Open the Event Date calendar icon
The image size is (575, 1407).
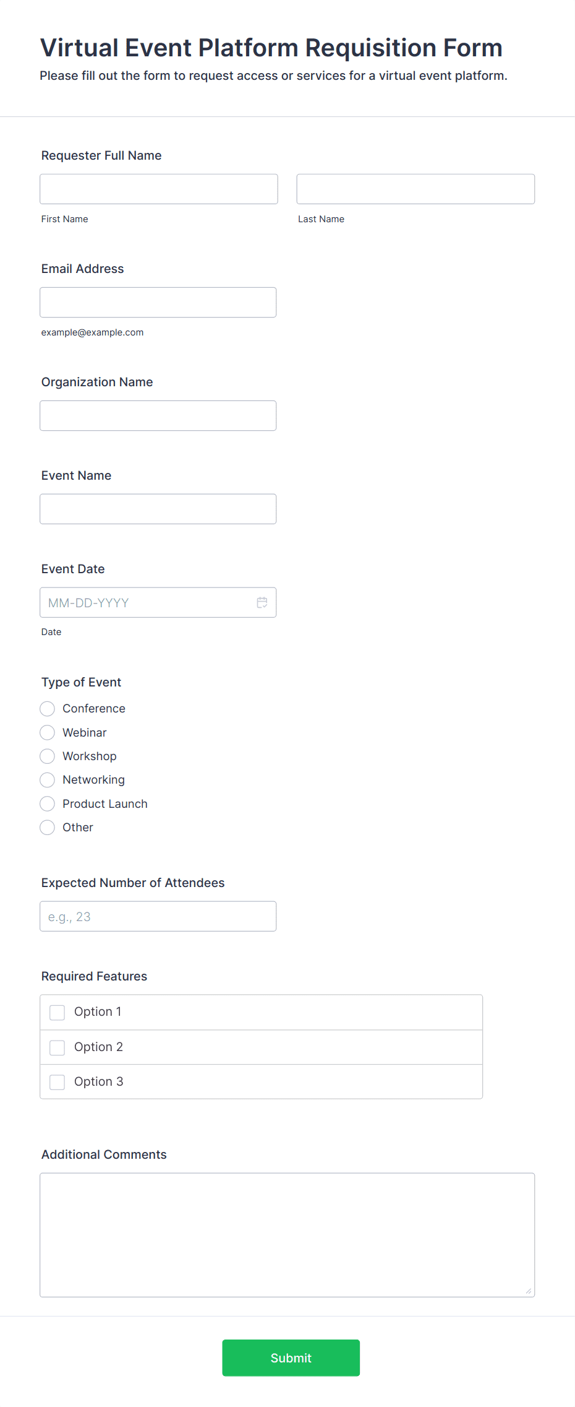[x=262, y=602]
